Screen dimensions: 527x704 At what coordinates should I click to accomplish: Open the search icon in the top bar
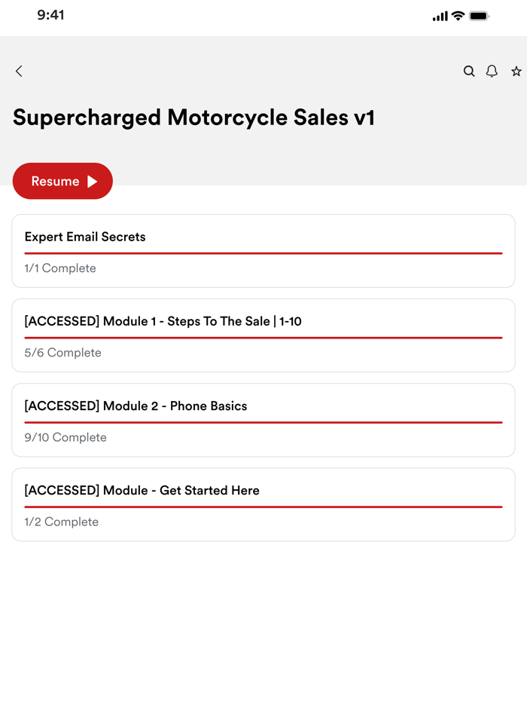pos(469,71)
